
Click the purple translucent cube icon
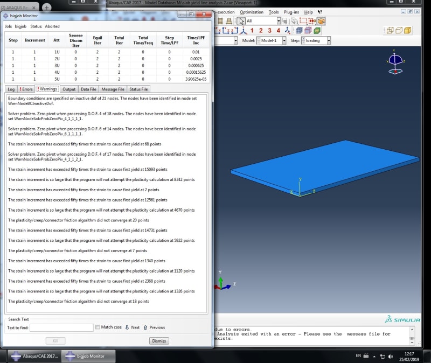[308, 31]
